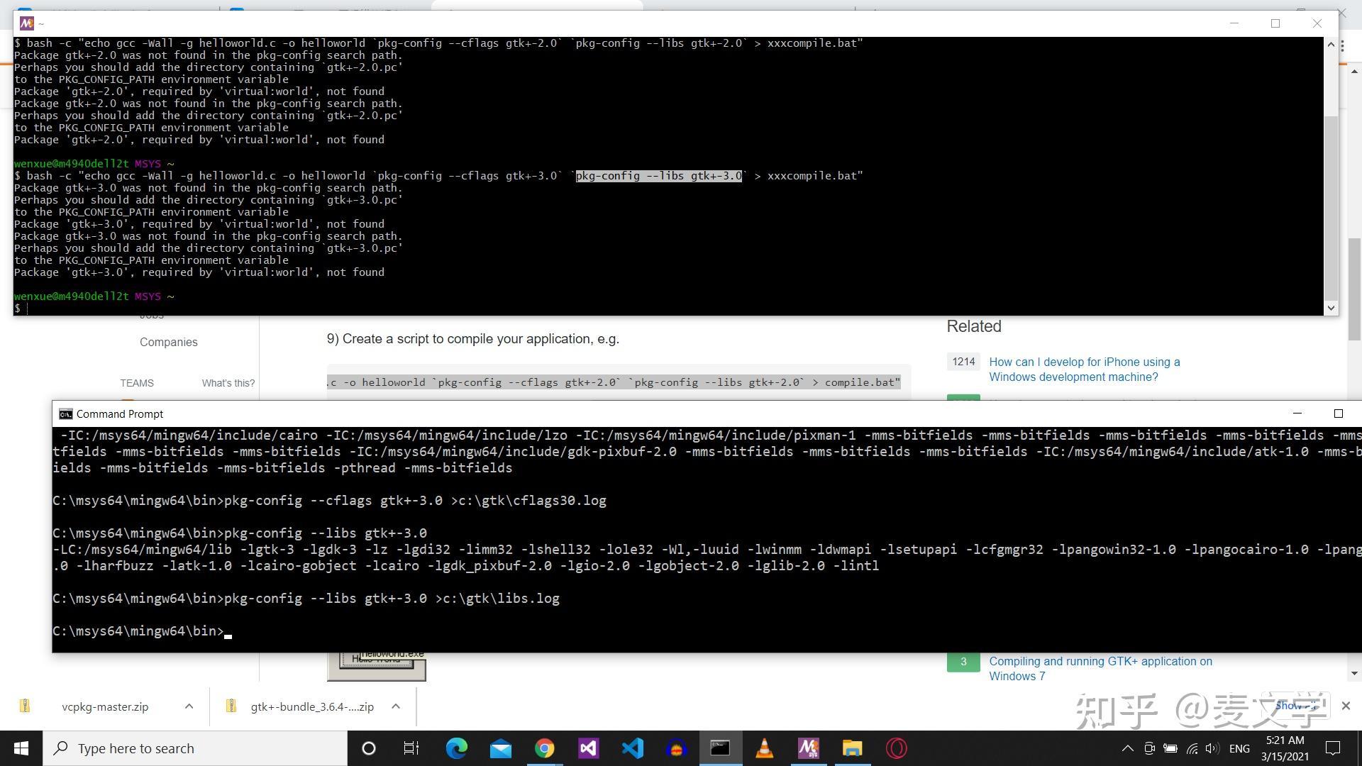This screenshot has height=766, width=1362.
Task: Open VLC media player from the taskbar
Action: pos(764,748)
